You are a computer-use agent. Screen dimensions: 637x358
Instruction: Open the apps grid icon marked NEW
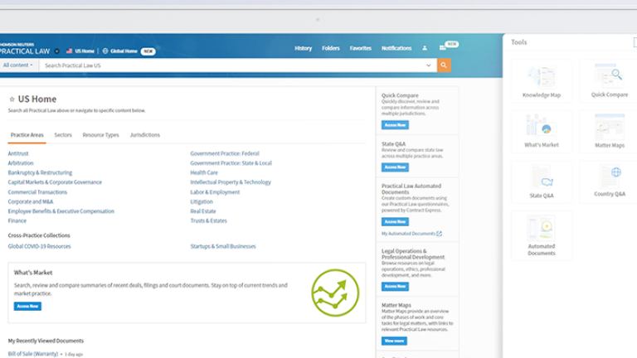(442, 48)
